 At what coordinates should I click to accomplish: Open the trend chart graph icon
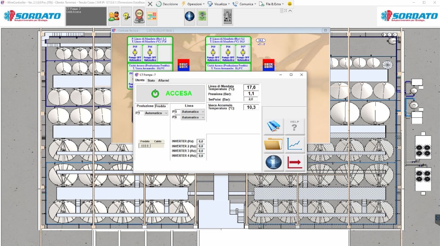pyautogui.click(x=295, y=144)
